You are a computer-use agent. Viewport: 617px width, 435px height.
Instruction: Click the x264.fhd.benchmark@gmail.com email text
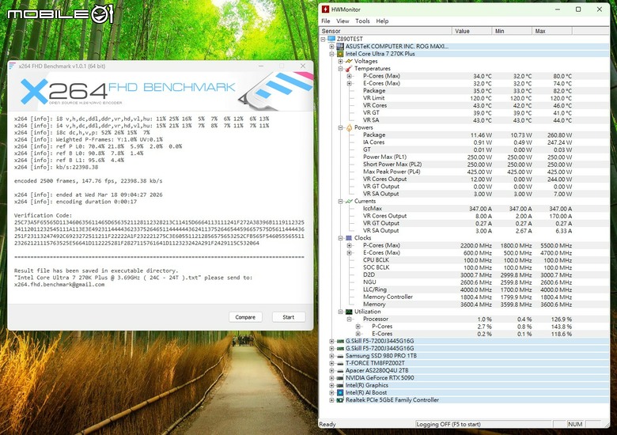click(59, 285)
